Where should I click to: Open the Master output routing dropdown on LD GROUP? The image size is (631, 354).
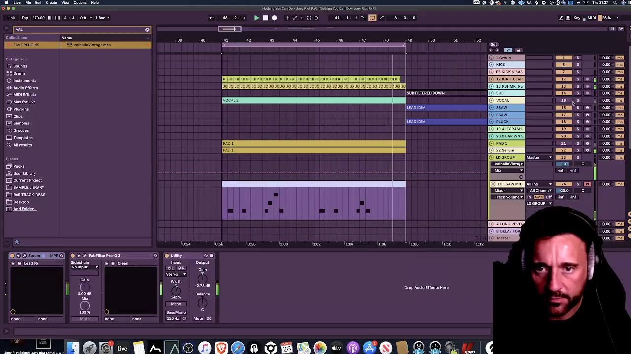(x=539, y=158)
